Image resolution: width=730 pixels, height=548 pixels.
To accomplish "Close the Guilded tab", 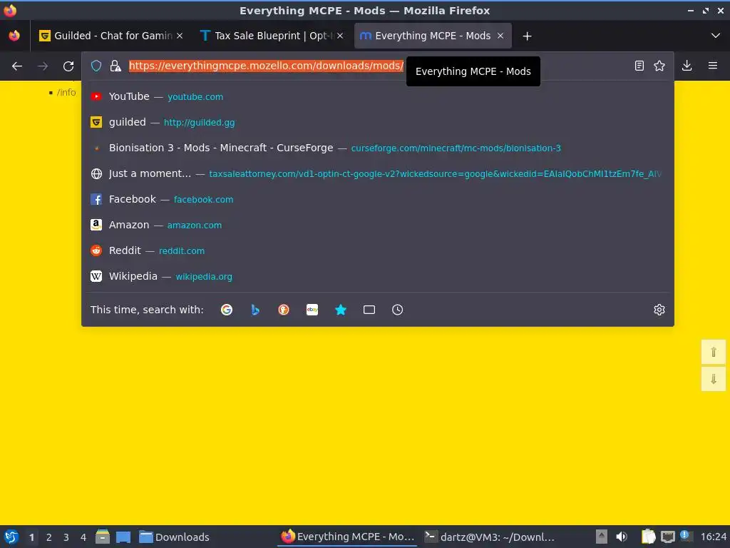I will pos(180,36).
